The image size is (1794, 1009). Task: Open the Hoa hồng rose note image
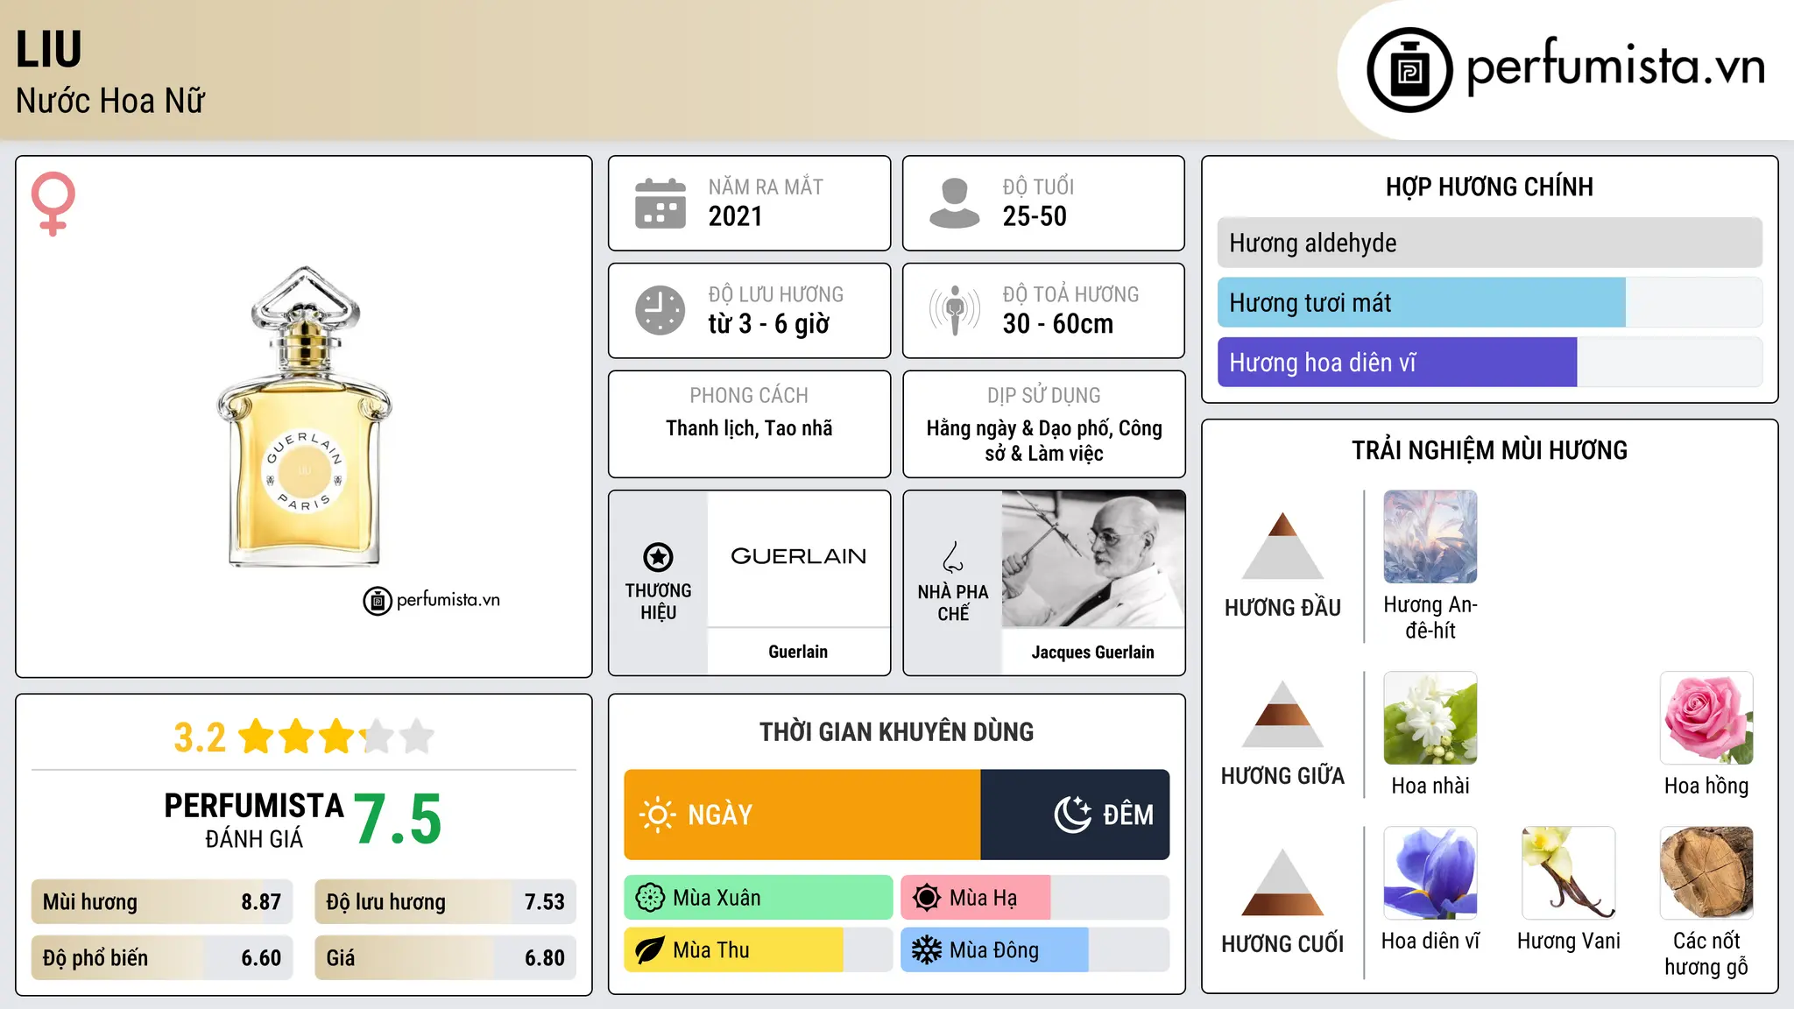(1706, 718)
